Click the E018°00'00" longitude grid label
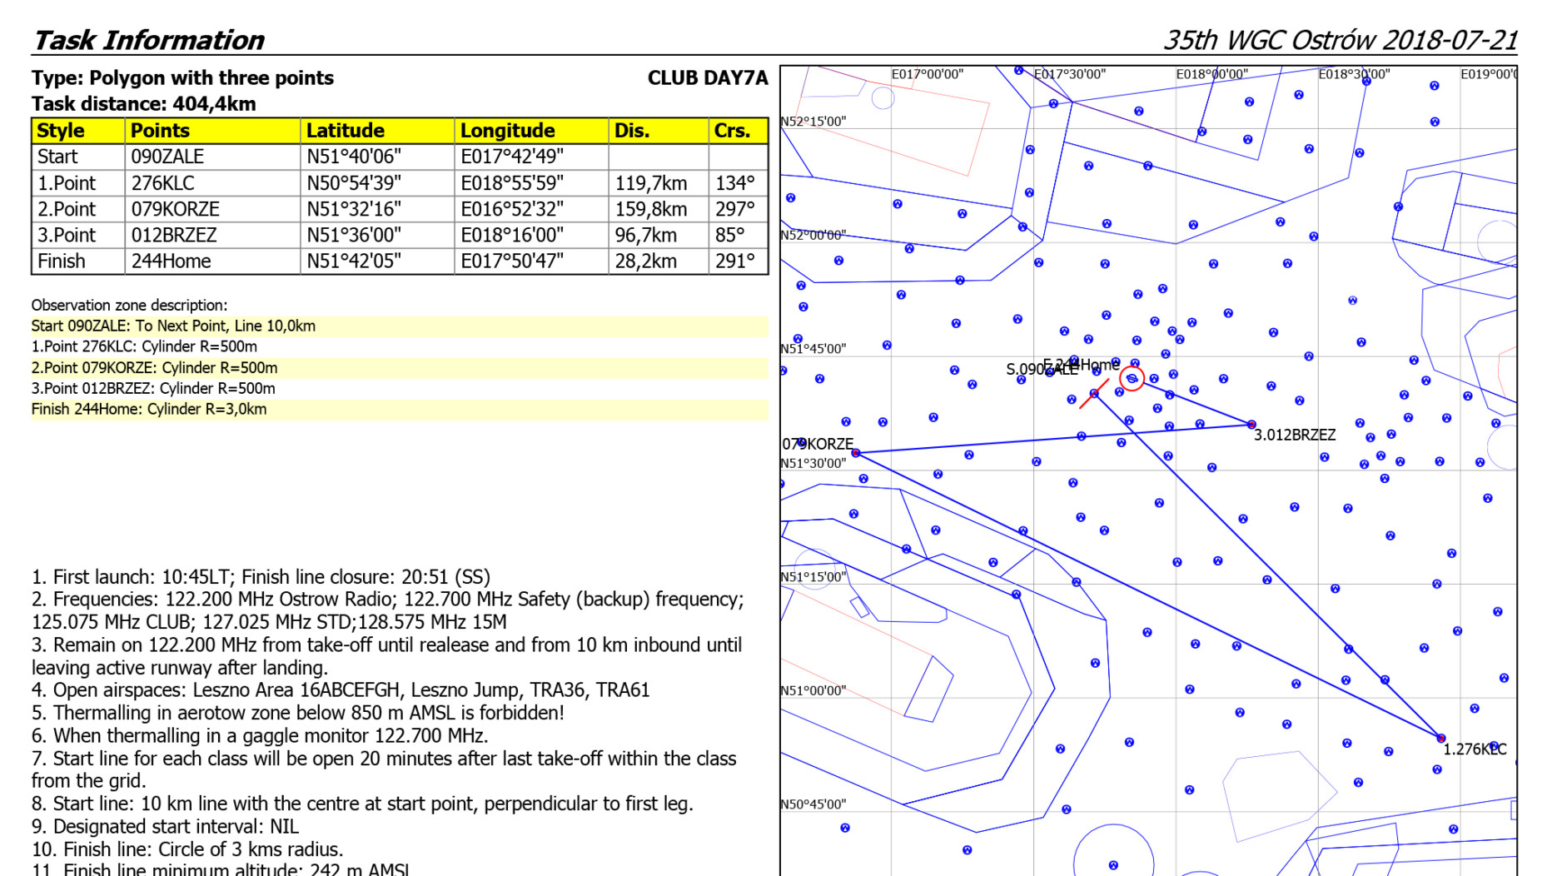 tap(1211, 74)
